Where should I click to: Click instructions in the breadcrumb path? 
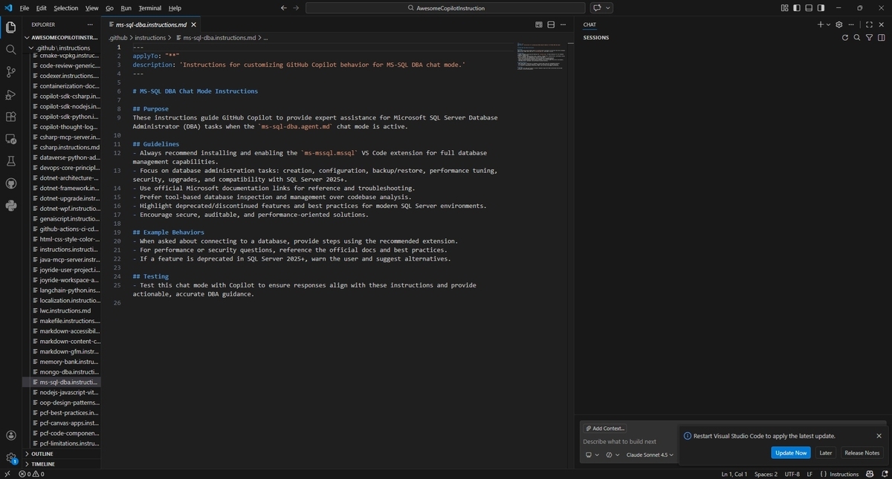click(150, 37)
